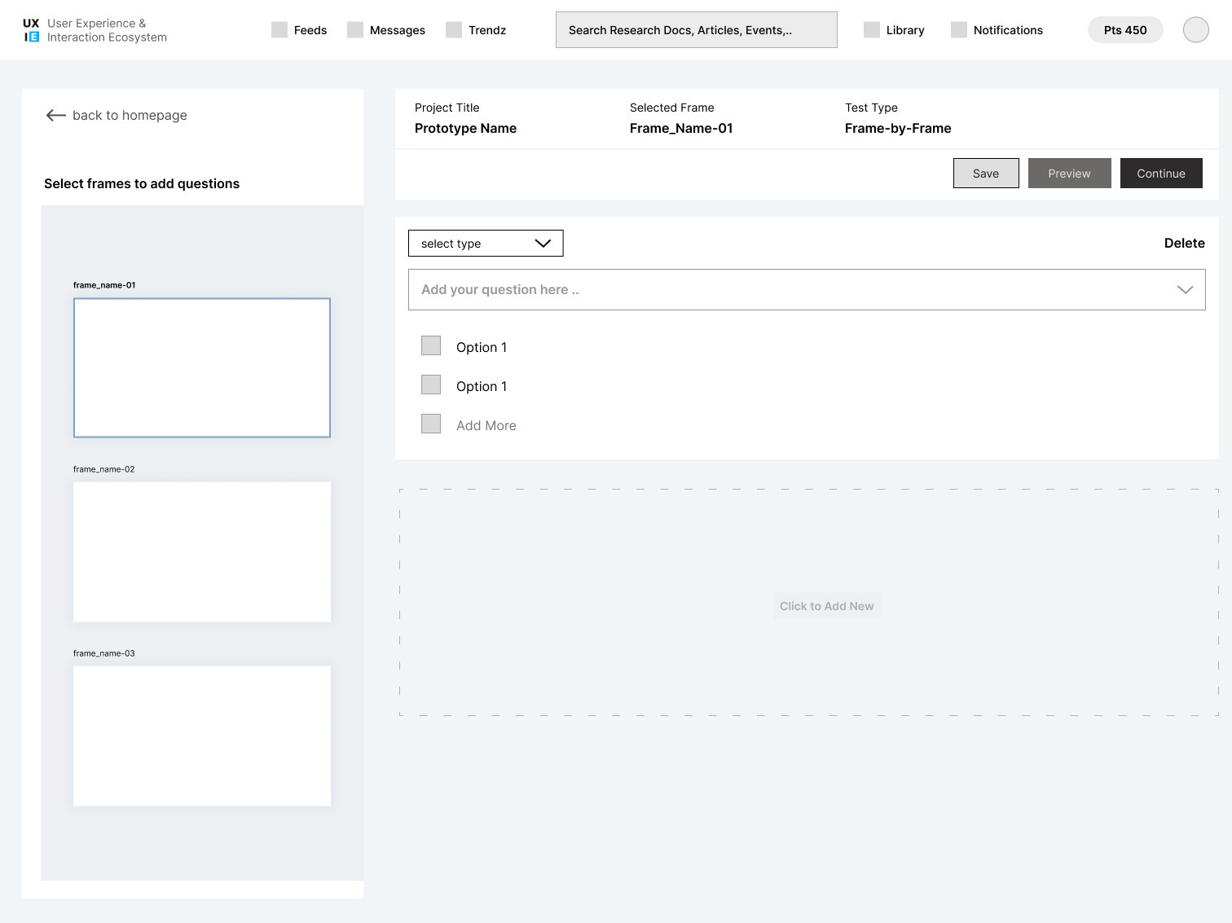Delete the current question
Viewport: 1232px width, 923px height.
point(1184,244)
